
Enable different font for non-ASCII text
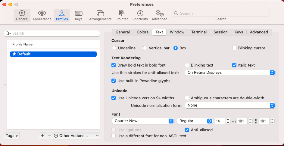pyautogui.click(x=114, y=136)
